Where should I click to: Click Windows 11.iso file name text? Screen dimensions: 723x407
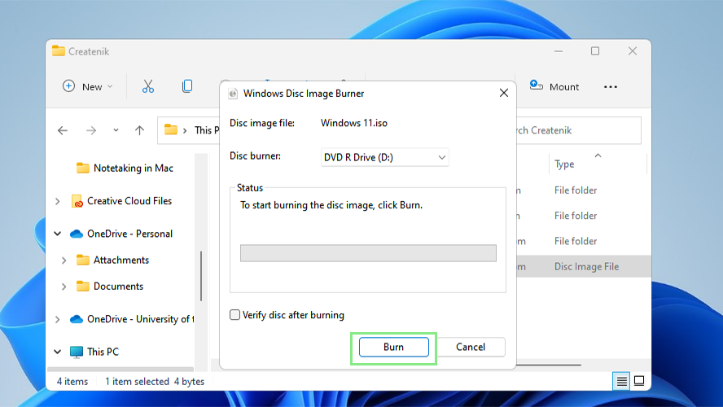354,123
